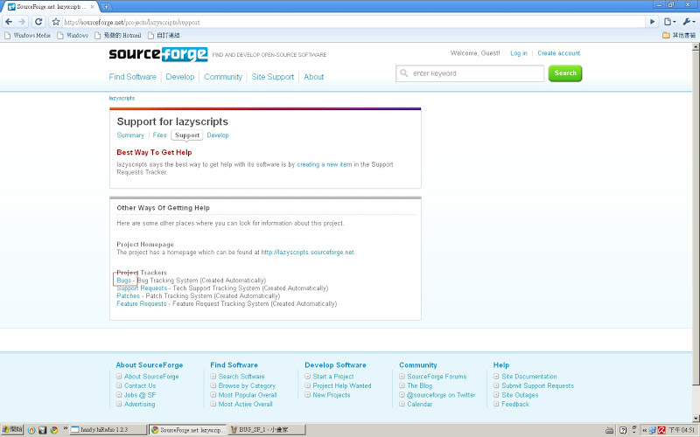Click the browser forward arrow
The height and width of the screenshot is (437, 700).
tap(22, 21)
